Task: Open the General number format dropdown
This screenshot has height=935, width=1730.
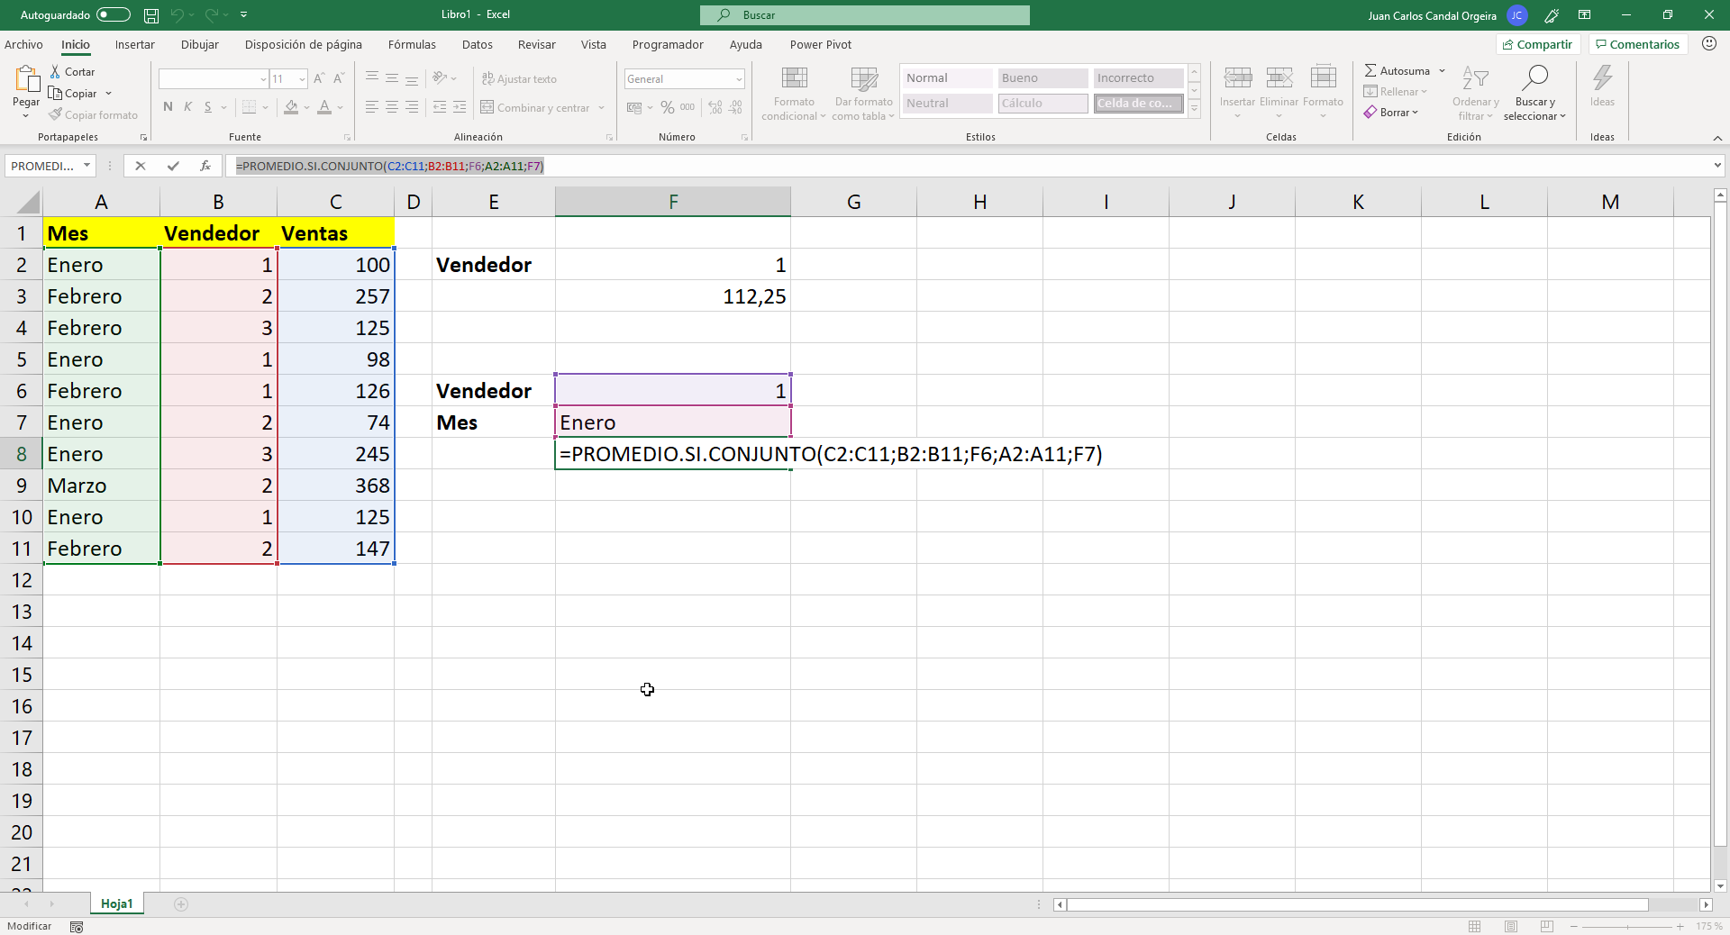Action: coord(737,78)
